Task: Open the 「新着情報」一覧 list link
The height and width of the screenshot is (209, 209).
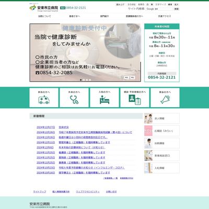Action: click(x=110, y=178)
